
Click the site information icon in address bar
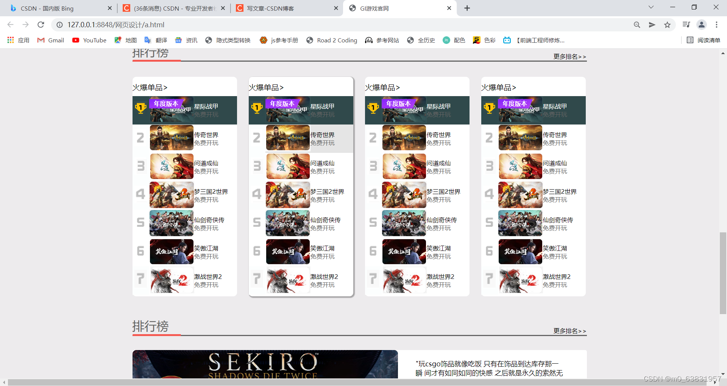[x=59, y=25]
